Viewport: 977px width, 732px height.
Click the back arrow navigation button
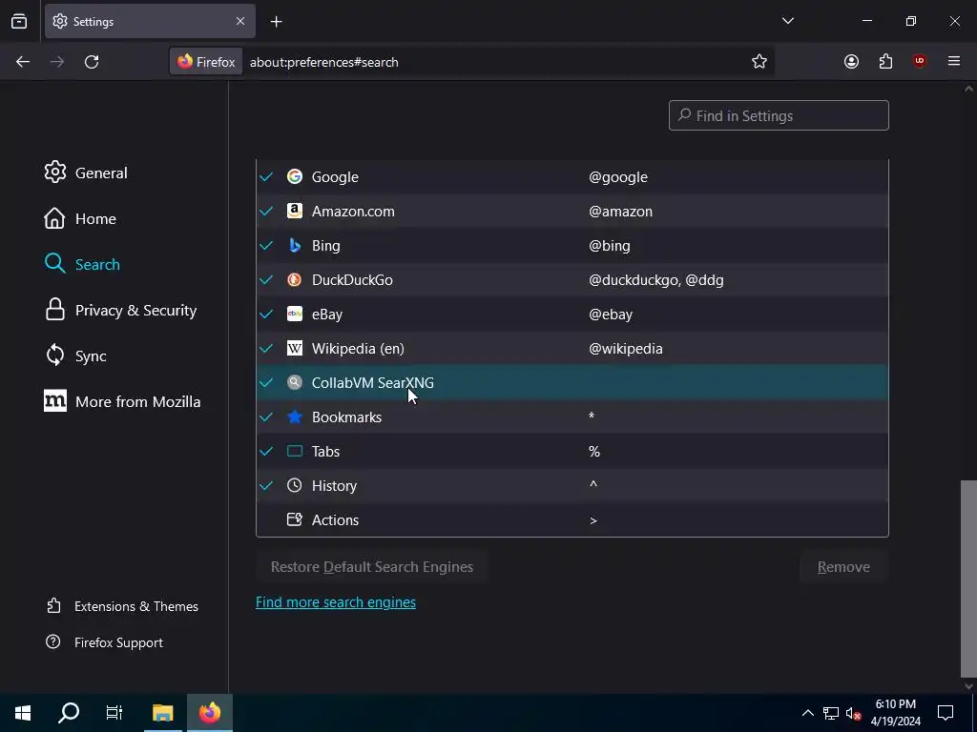coord(23,62)
